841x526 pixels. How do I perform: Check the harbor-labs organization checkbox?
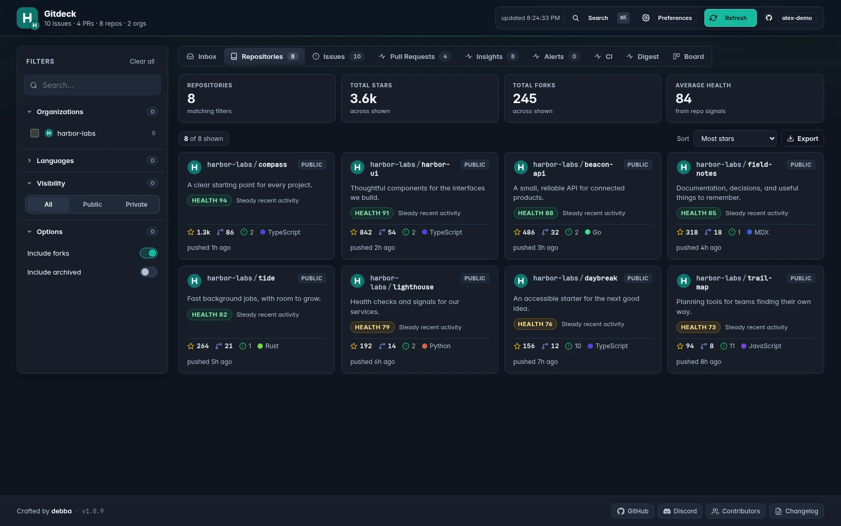point(35,133)
